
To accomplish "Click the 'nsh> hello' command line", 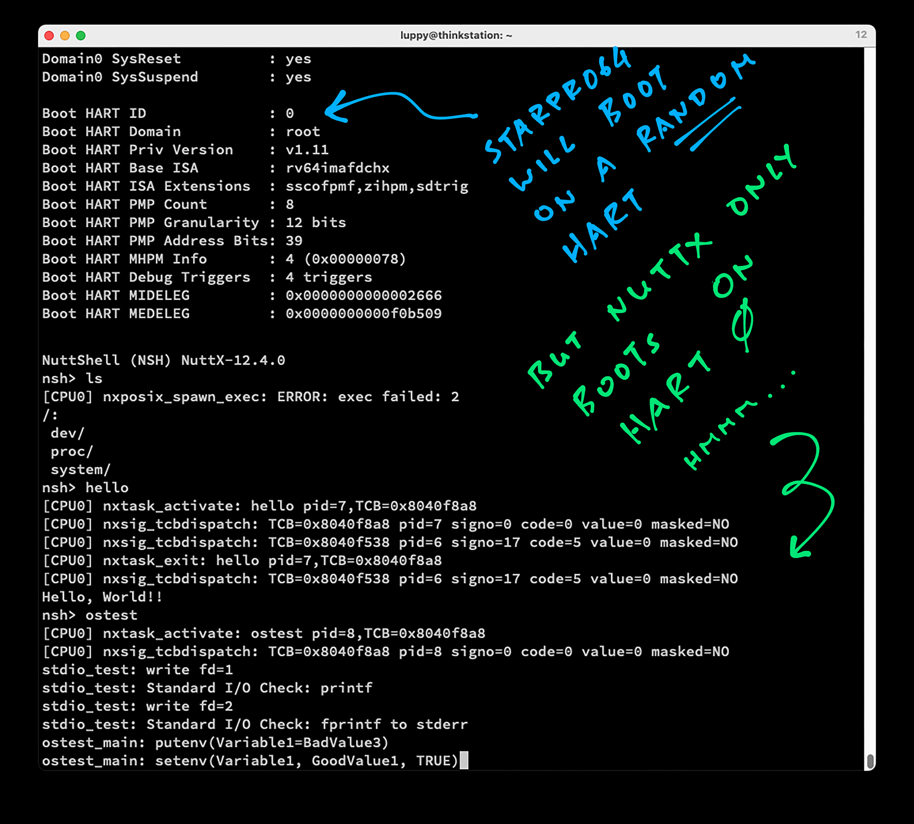I will pos(85,487).
